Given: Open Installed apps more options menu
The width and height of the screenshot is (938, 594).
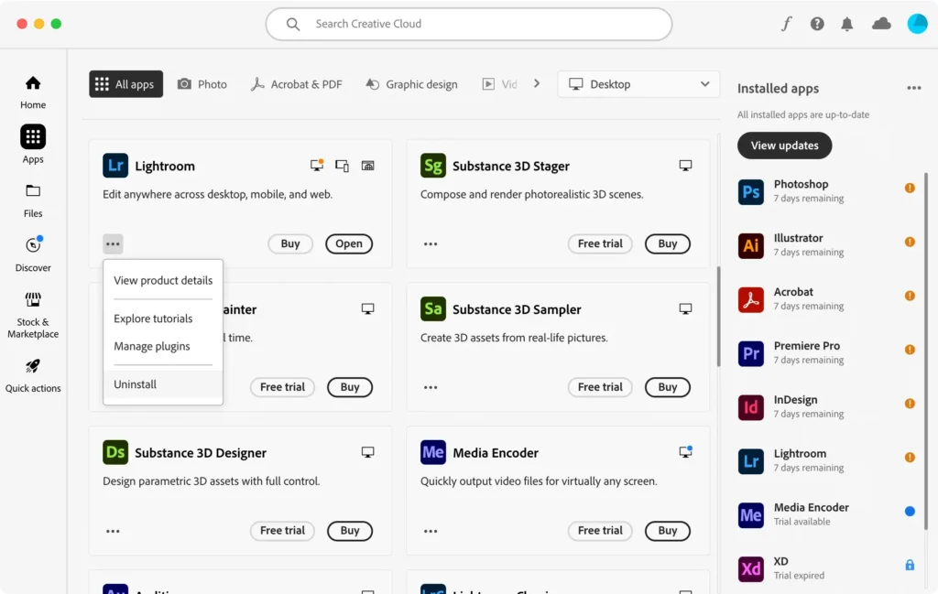Looking at the screenshot, I should point(913,88).
